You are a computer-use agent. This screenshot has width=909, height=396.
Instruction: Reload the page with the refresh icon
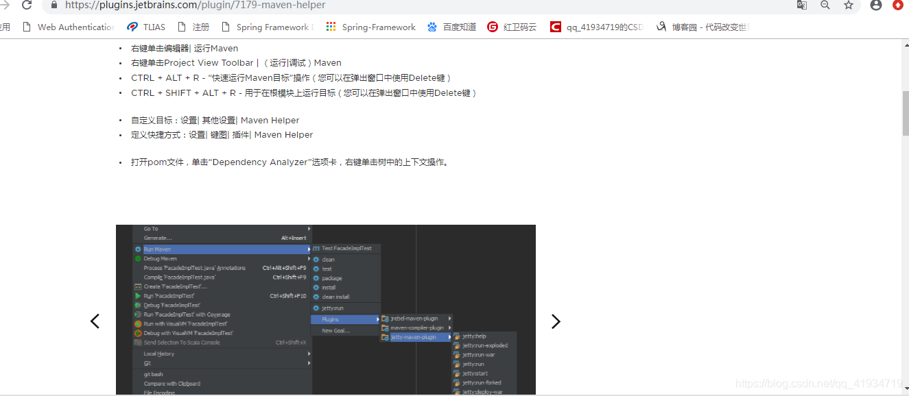pyautogui.click(x=27, y=5)
